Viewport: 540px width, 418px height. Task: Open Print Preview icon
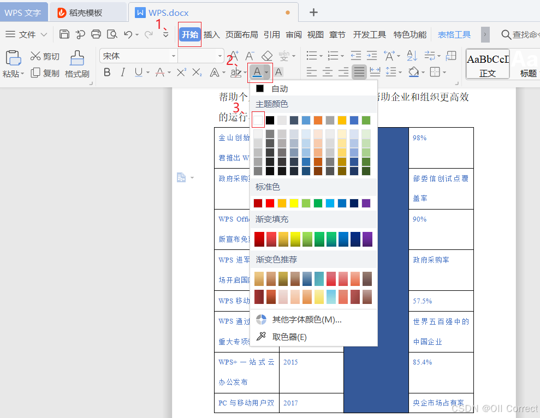click(112, 34)
